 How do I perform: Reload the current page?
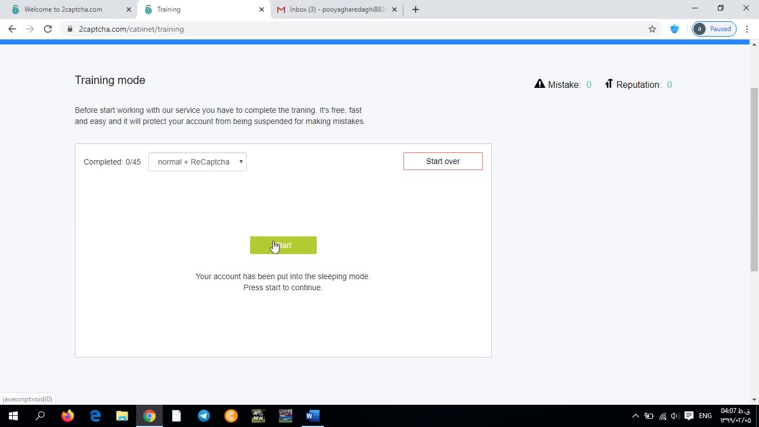pyautogui.click(x=48, y=29)
